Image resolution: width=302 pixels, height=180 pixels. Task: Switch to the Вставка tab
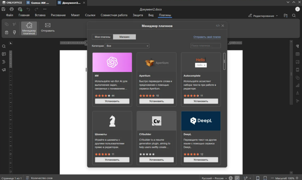pos(40,15)
